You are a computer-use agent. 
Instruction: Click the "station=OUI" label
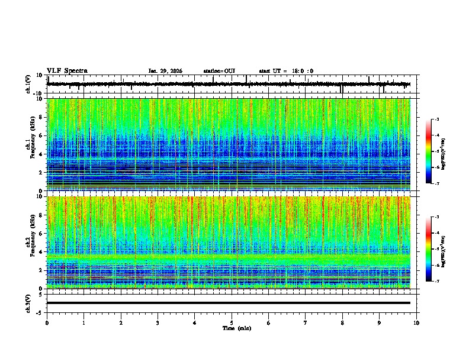click(x=219, y=71)
